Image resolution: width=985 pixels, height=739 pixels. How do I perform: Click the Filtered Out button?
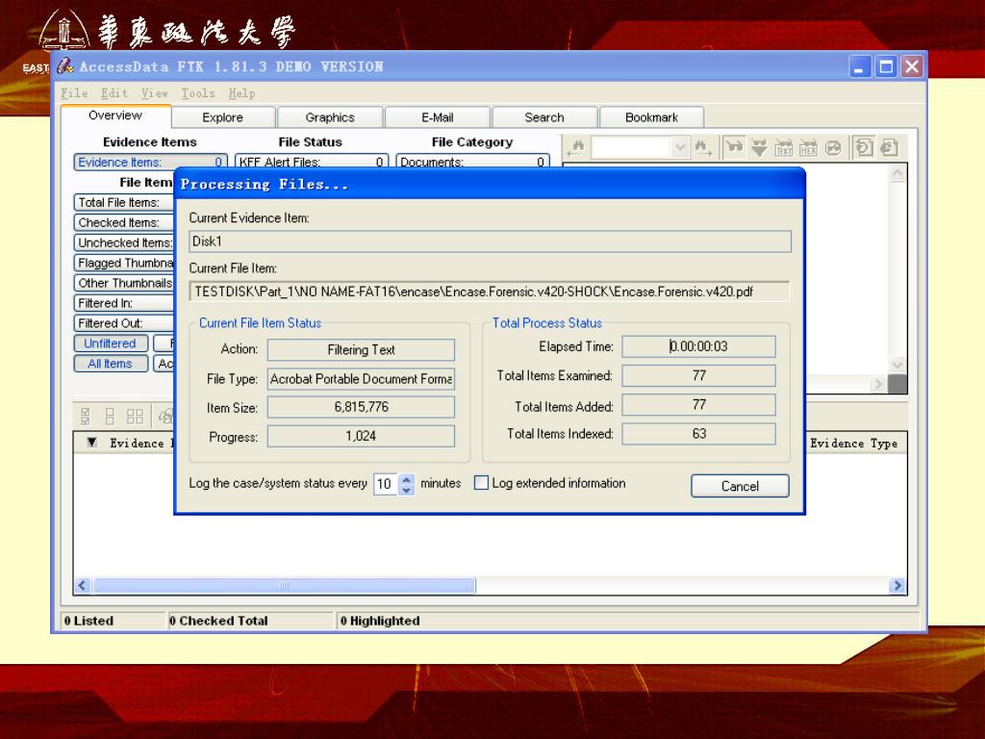[124, 323]
